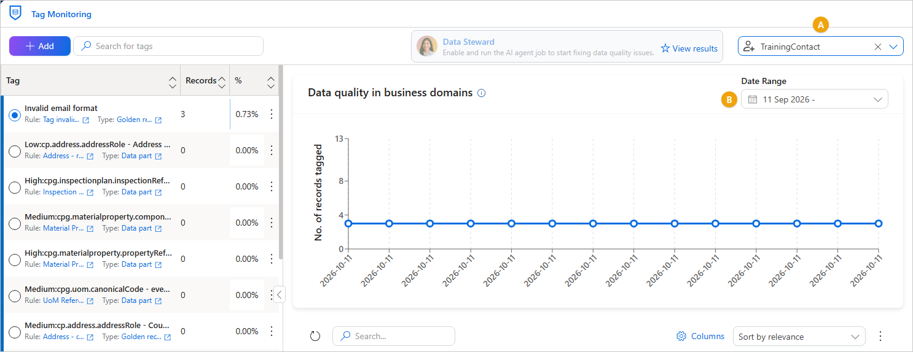The image size is (913, 352).
Task: Select High:cpg.inspectionplan.inspectionRef radio button
Action: pos(15,187)
